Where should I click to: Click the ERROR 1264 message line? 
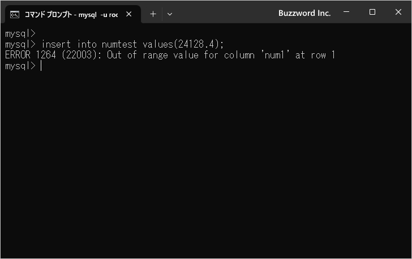point(170,55)
